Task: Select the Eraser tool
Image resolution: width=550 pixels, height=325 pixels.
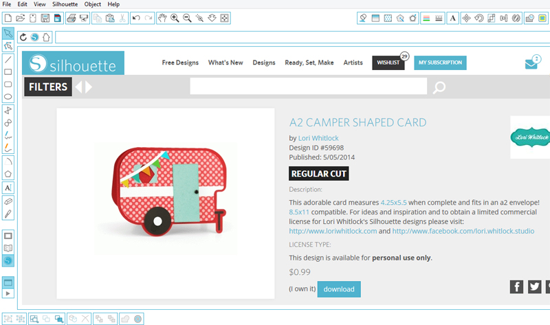Action: pyautogui.click(x=8, y=201)
